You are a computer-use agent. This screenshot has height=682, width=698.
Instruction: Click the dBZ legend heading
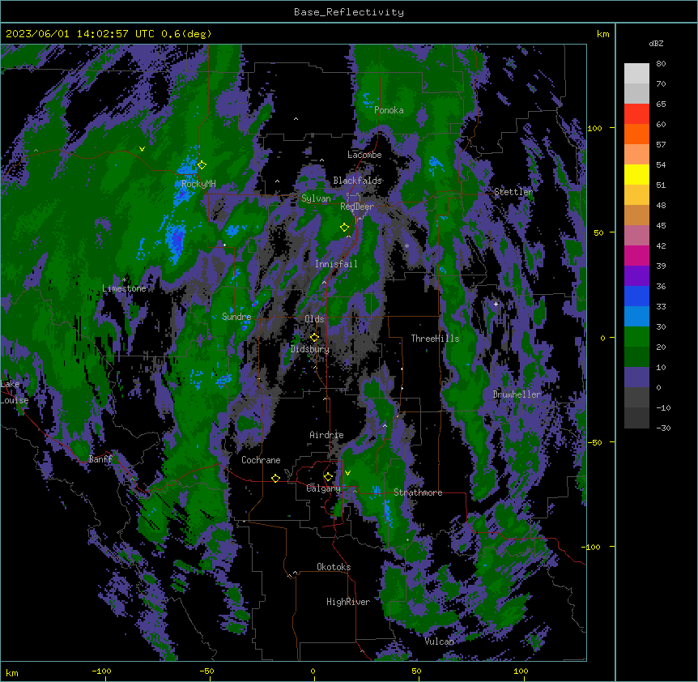tap(656, 44)
